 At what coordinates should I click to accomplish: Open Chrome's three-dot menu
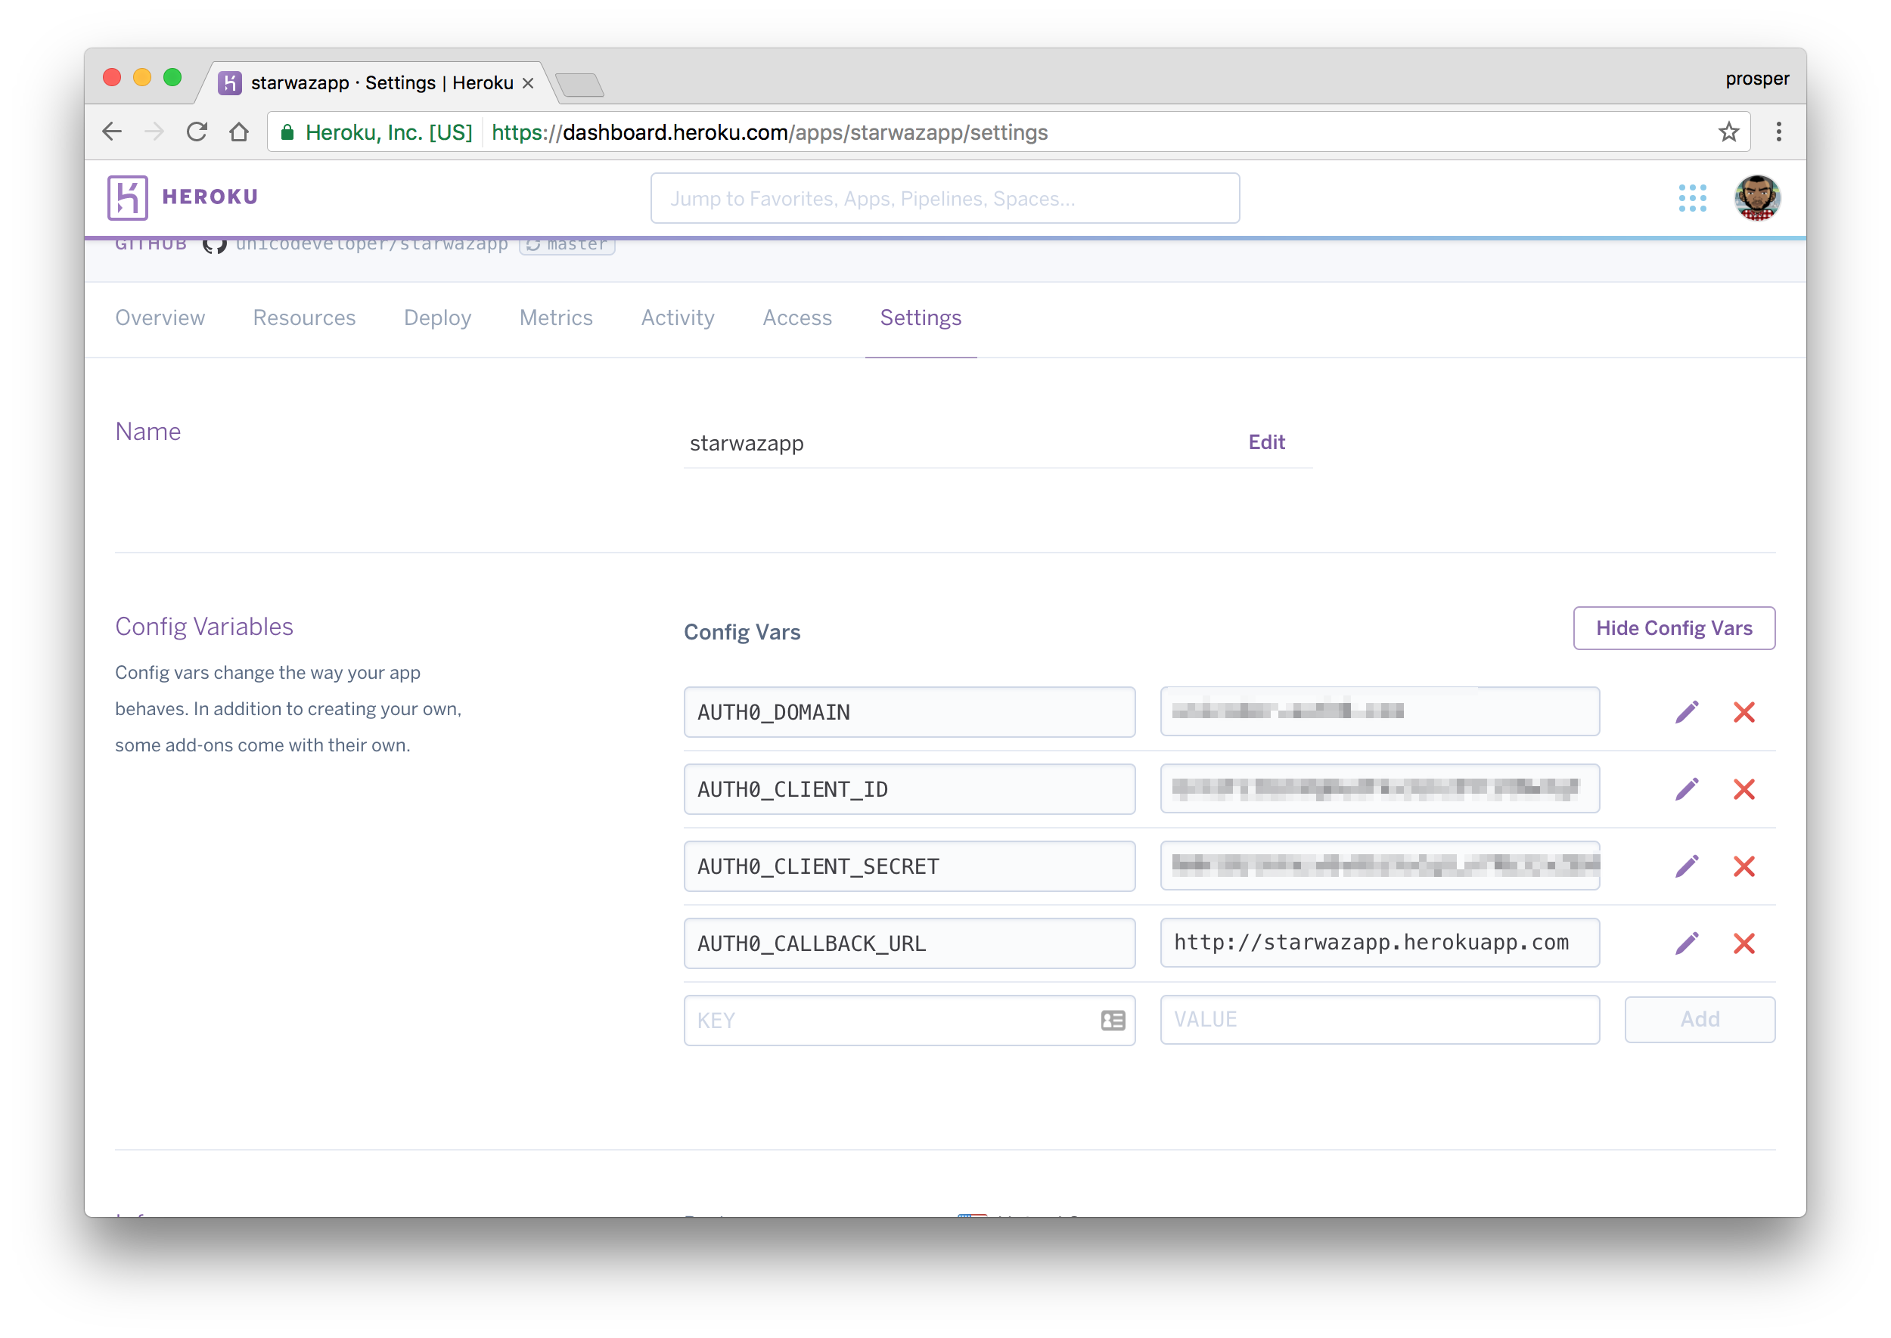coord(1778,132)
